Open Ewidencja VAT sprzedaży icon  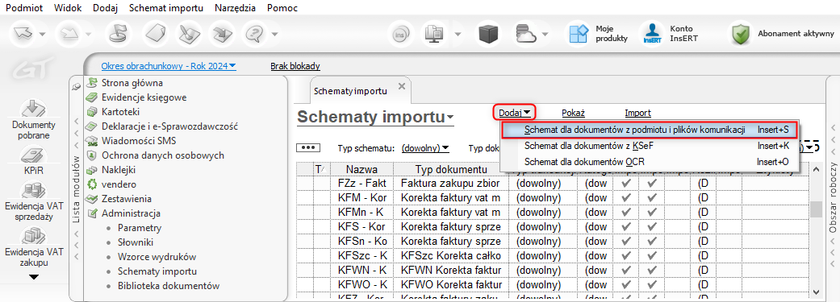pyautogui.click(x=33, y=191)
